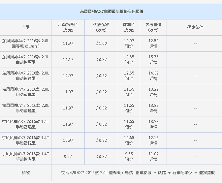Click 0.32 discount in 2.0L 自动智逸型 row
Image resolution: width=222 pixels, height=183 pixels.
(101, 76)
